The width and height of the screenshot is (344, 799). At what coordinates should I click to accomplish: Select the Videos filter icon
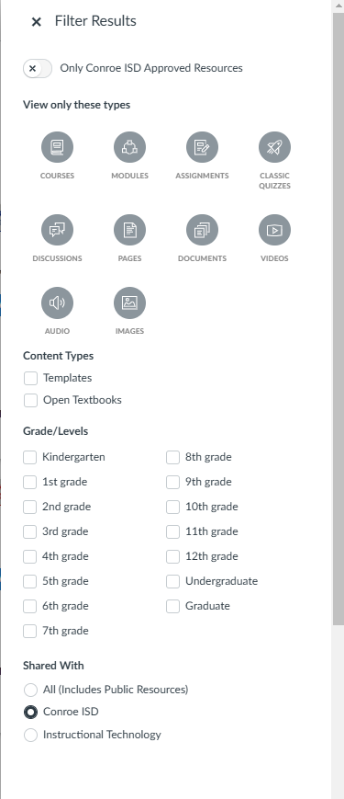click(274, 231)
